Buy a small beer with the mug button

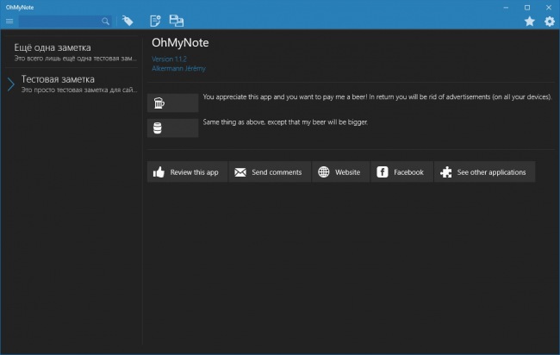173,103
